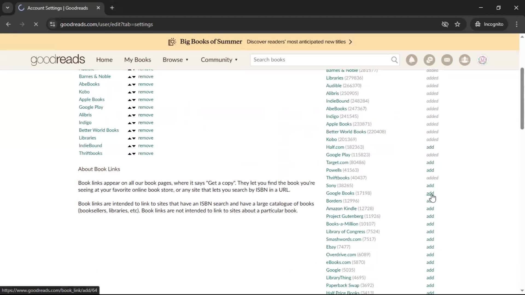The width and height of the screenshot is (525, 295).
Task: Move Libraries down in the list
Action: [134, 138]
